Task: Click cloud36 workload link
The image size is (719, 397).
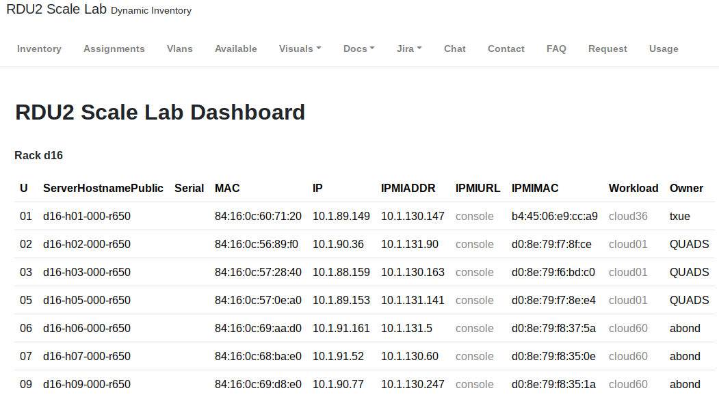Action: [628, 216]
